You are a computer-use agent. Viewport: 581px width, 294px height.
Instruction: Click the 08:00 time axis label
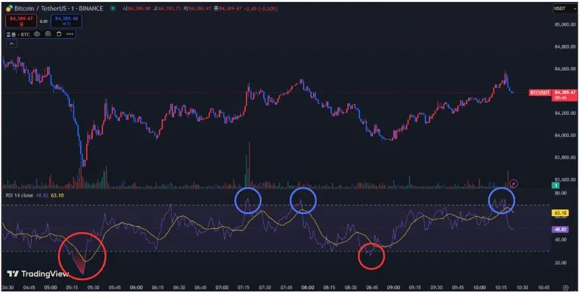coord(308,287)
